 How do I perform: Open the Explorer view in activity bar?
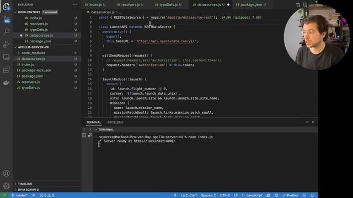tap(6, 6)
